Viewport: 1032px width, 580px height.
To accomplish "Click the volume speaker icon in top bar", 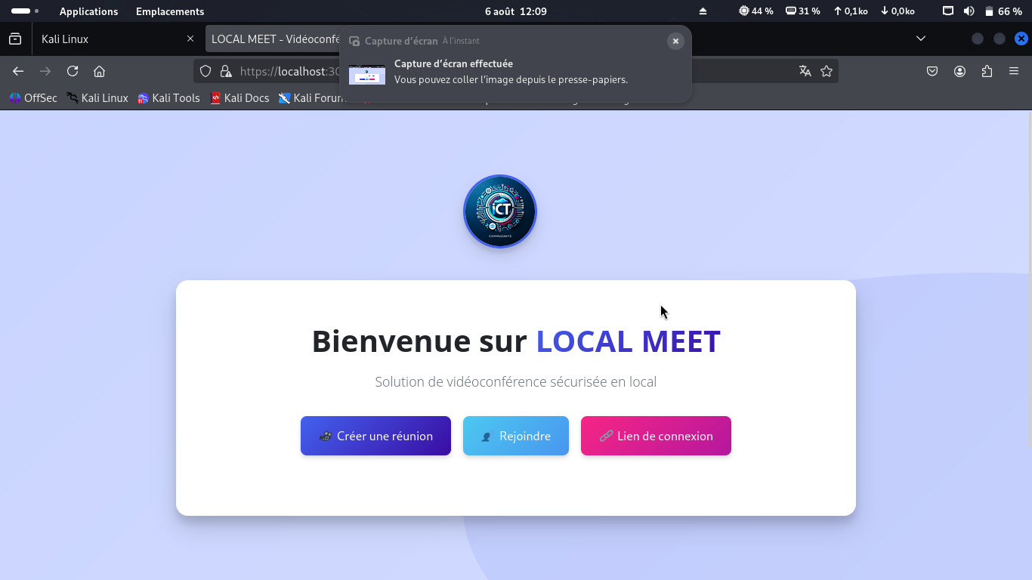I will 969,11.
